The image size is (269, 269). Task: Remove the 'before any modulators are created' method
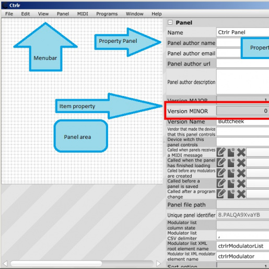(241, 173)
